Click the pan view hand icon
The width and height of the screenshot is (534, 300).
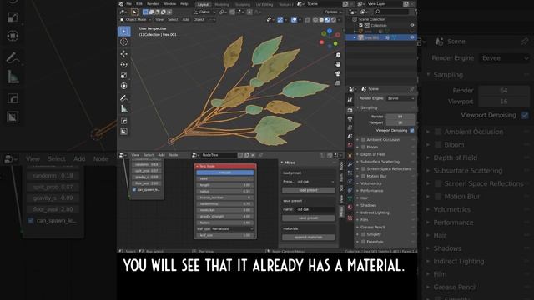point(338,64)
